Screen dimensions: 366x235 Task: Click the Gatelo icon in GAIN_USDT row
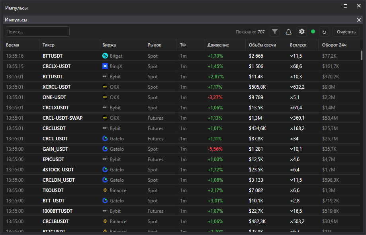coord(105,149)
